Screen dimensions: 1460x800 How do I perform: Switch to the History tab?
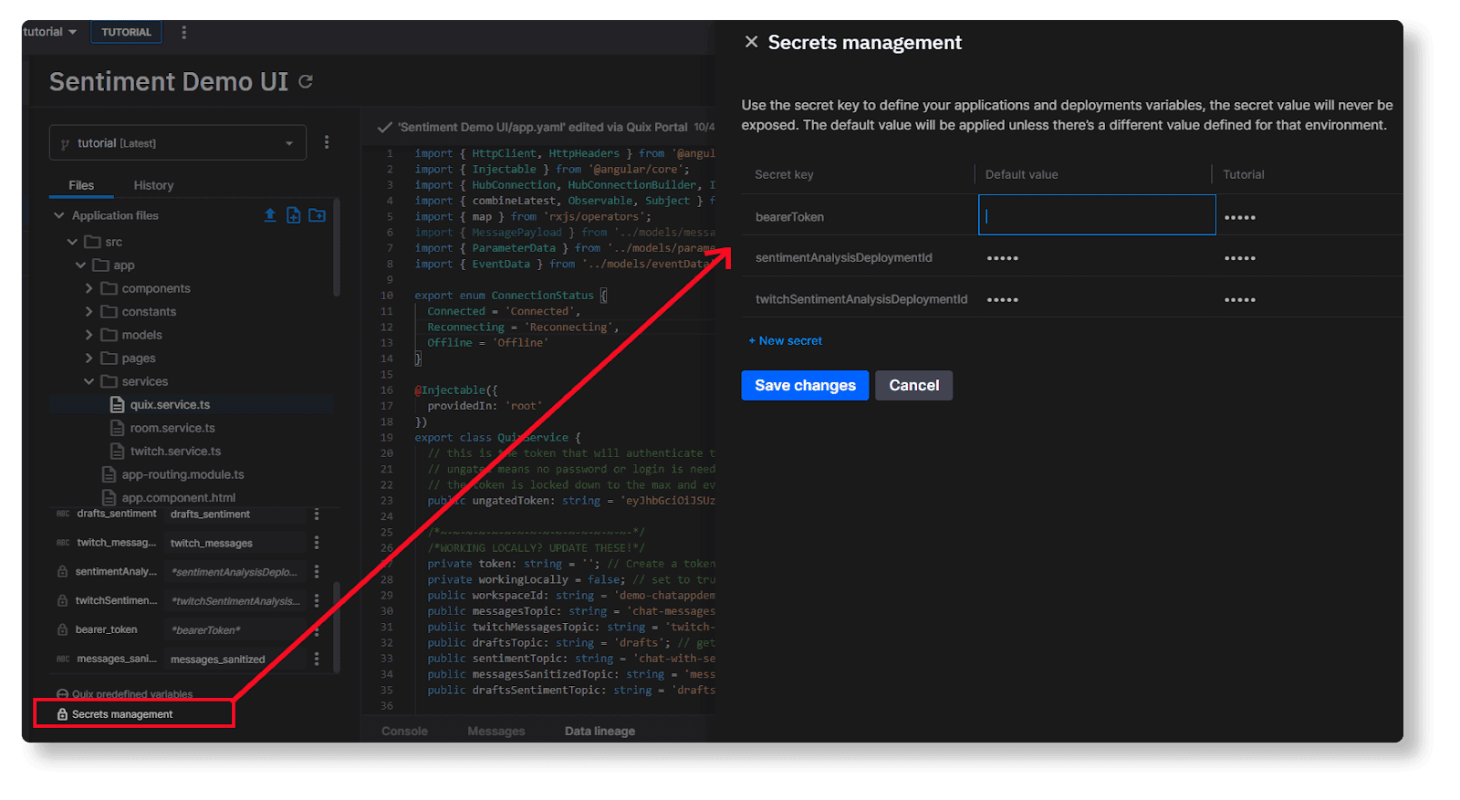(153, 185)
